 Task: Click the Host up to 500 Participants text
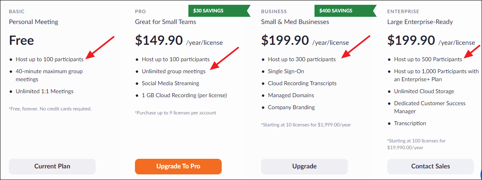(428, 59)
